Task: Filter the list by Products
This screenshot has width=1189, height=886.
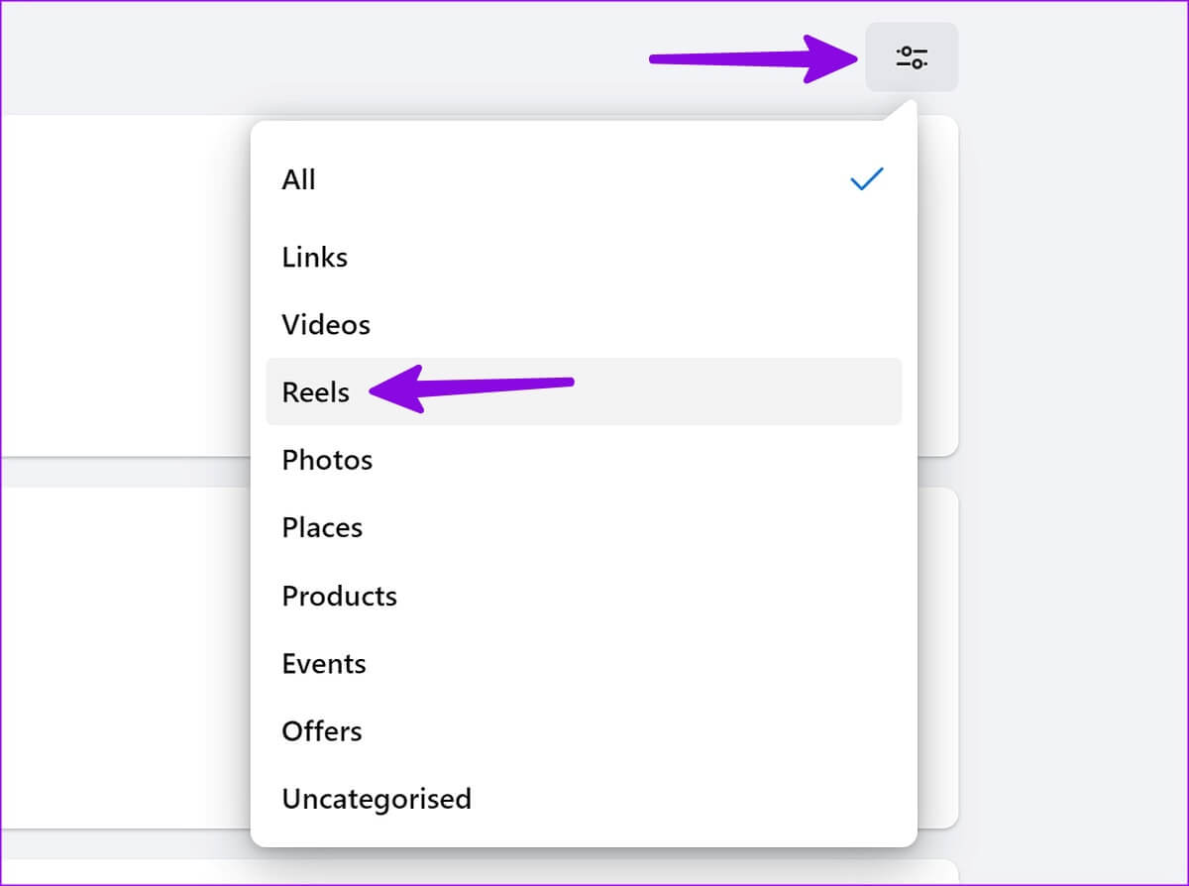Action: point(584,596)
